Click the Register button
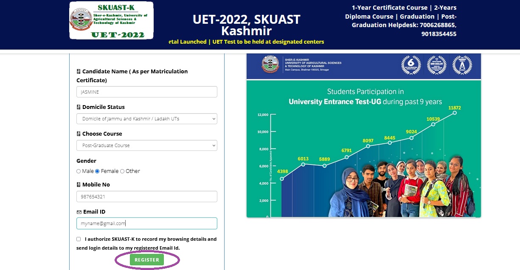This screenshot has width=520, height=270. (147, 260)
